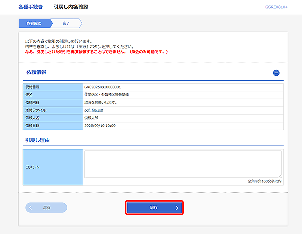This screenshot has height=234, width=302.
Task: Click the subject value 仕向送金・外貨預金振替関連
Action: tap(107, 95)
